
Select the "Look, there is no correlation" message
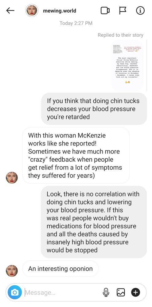pyautogui.click(x=94, y=222)
